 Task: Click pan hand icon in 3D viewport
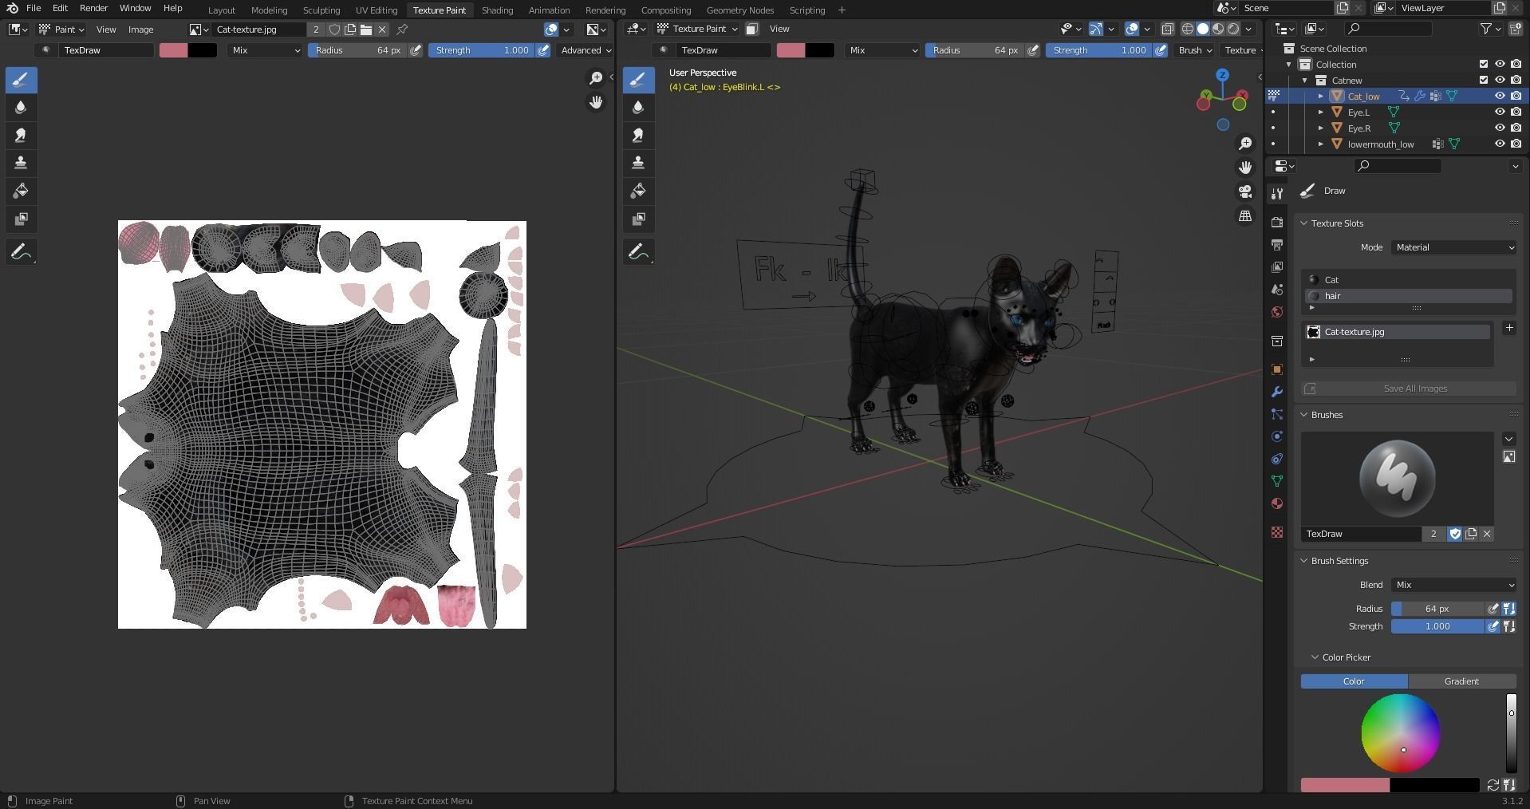pyautogui.click(x=1245, y=168)
